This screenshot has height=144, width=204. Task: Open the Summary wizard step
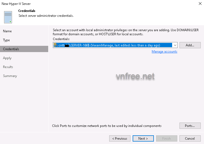point(10,76)
